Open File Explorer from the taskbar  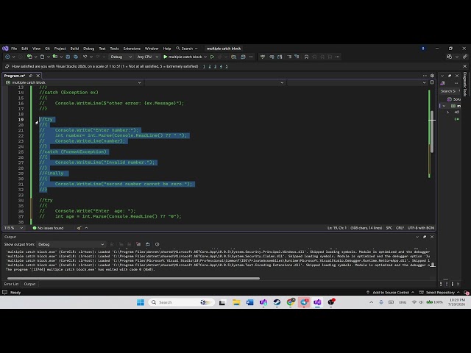236,302
